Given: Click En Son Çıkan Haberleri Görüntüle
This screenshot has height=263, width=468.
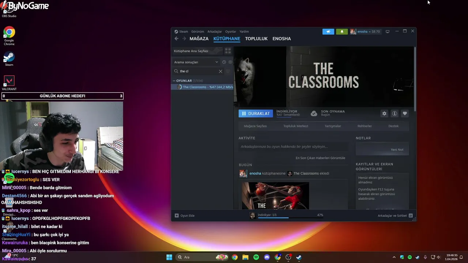Looking at the screenshot, I should coord(320,158).
